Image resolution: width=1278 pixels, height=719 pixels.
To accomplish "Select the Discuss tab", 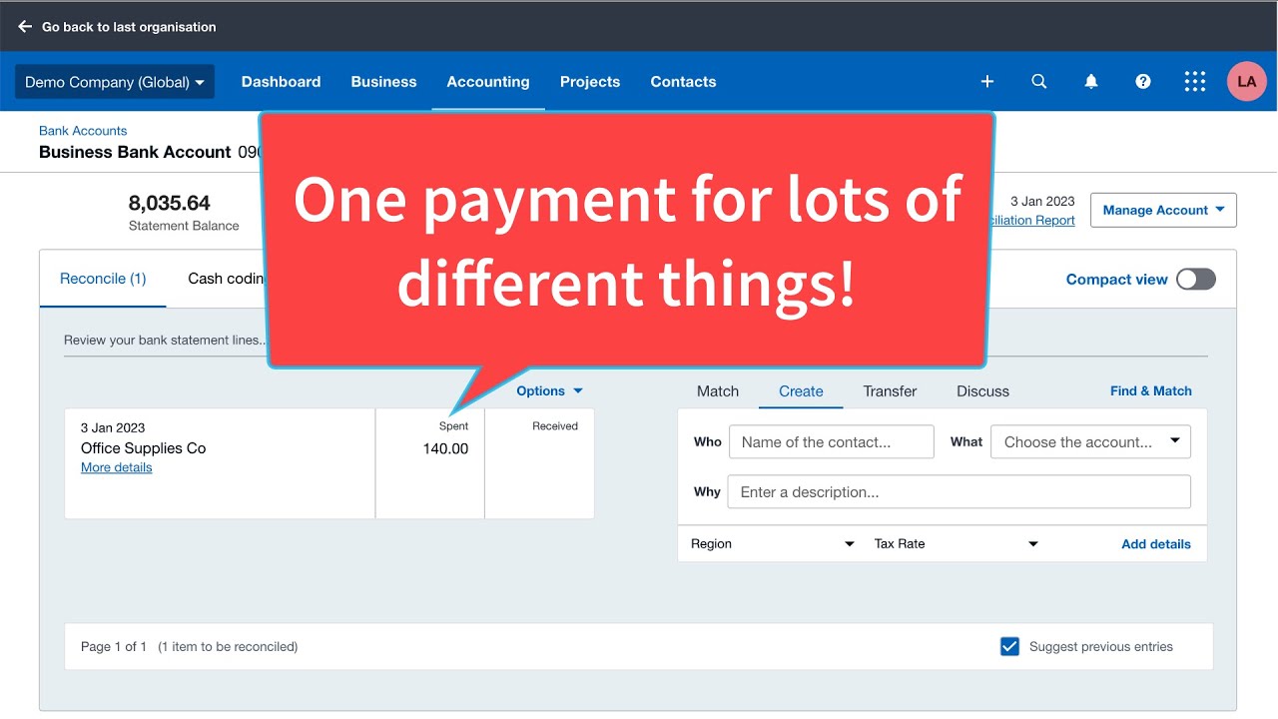I will coord(982,390).
